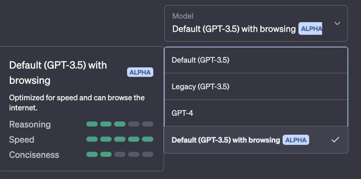The height and width of the screenshot is (179, 361).
Task: Click the chevron arrow in Model box
Action: 337,23
